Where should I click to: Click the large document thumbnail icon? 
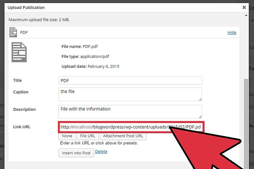[x=19, y=52]
